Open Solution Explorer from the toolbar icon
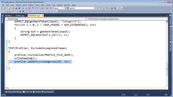 click(97, 8)
